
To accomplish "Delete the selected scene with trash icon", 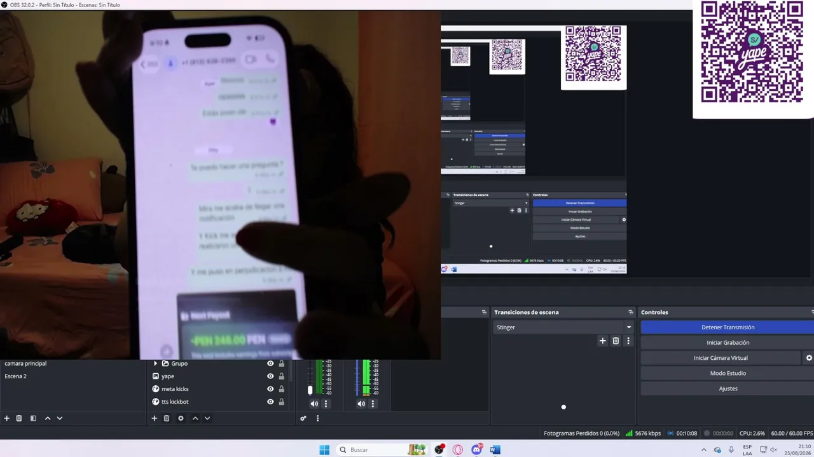I will [x=19, y=418].
